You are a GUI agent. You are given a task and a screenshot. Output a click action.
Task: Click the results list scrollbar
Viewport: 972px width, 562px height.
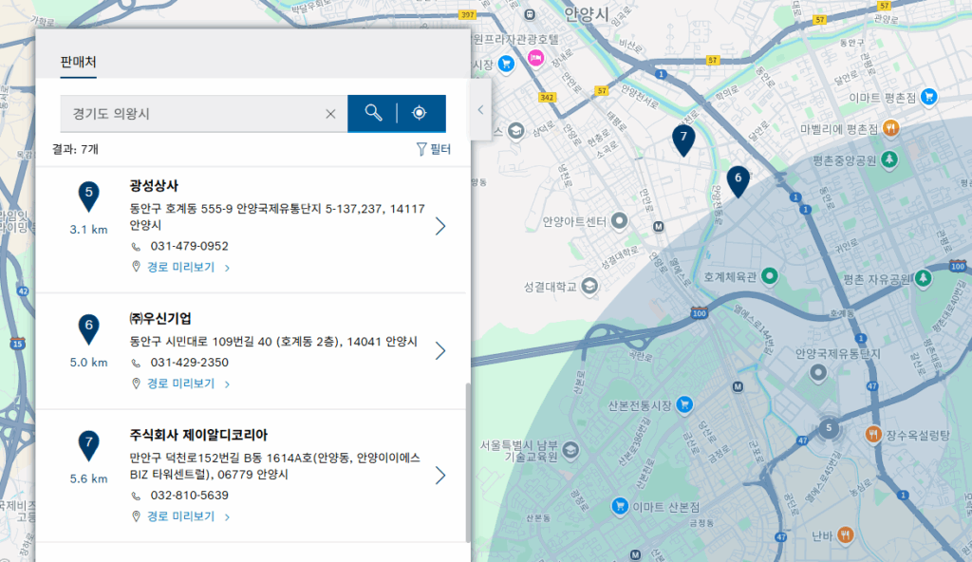(x=467, y=462)
